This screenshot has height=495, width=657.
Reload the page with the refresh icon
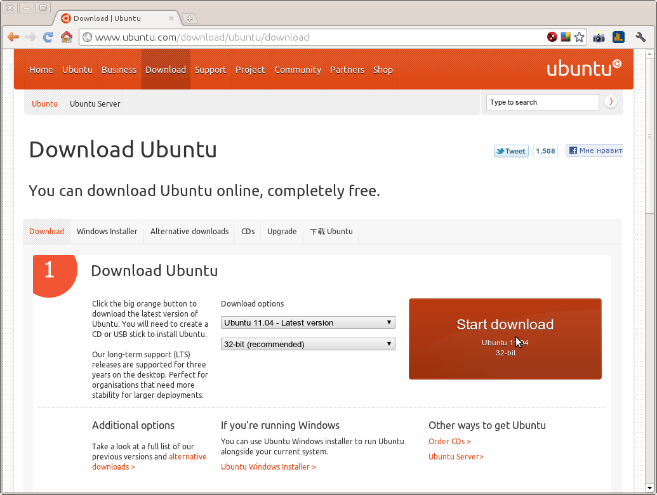click(48, 37)
